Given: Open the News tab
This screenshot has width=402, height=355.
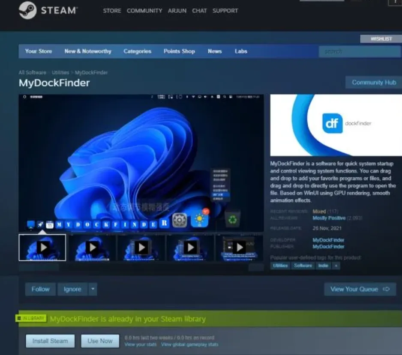Looking at the screenshot, I should pyautogui.click(x=215, y=51).
